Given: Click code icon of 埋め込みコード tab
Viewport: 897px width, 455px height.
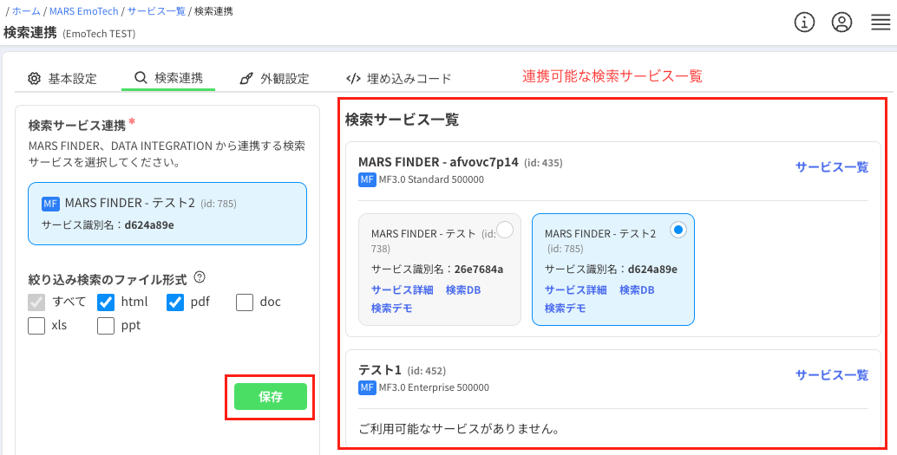Looking at the screenshot, I should pyautogui.click(x=354, y=78).
